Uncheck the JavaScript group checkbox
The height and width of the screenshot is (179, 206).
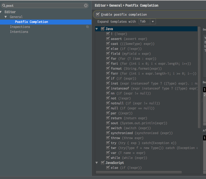(103, 163)
